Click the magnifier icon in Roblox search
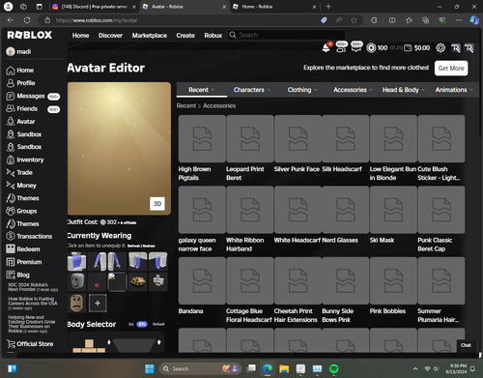The width and height of the screenshot is (483, 378). click(233, 35)
